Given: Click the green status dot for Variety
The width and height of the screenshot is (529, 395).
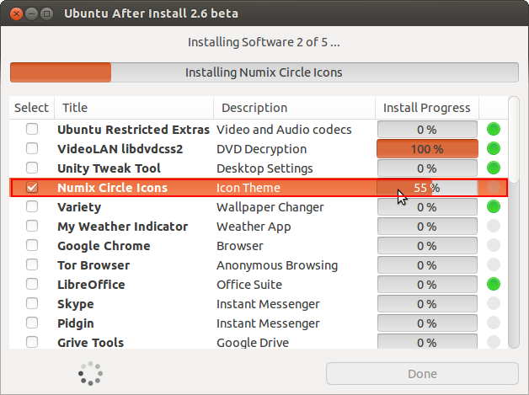Looking at the screenshot, I should [x=494, y=207].
